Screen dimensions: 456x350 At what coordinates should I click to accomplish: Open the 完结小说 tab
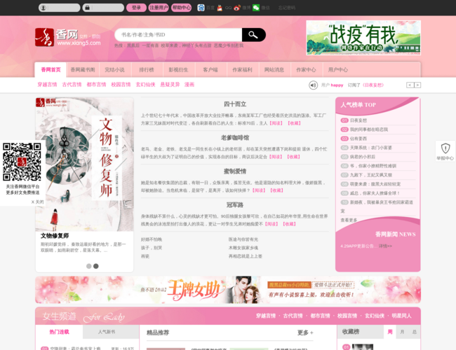click(114, 70)
